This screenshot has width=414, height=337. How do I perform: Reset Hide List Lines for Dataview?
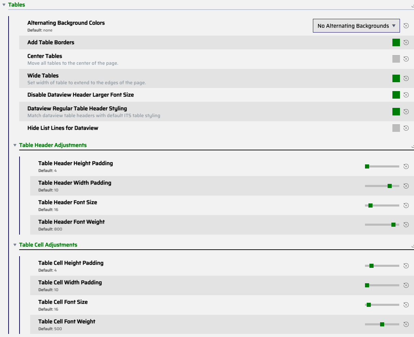click(x=406, y=128)
